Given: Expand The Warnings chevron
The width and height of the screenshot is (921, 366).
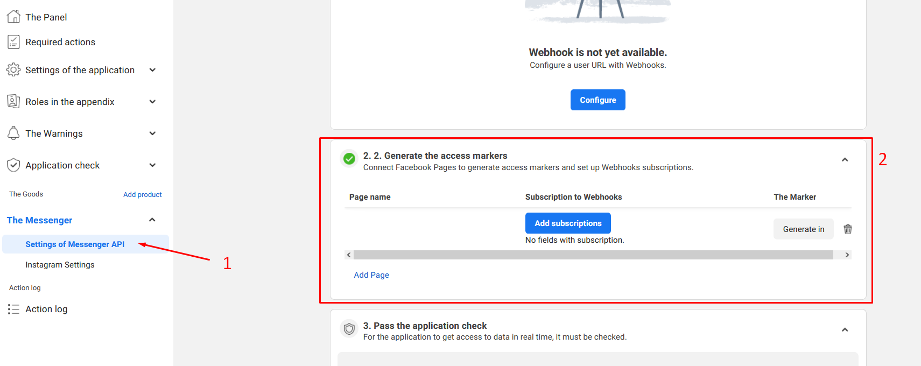Looking at the screenshot, I should [x=152, y=133].
